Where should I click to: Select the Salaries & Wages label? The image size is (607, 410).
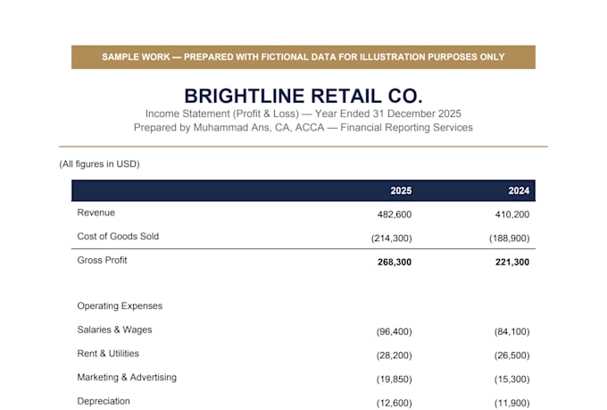(x=114, y=330)
